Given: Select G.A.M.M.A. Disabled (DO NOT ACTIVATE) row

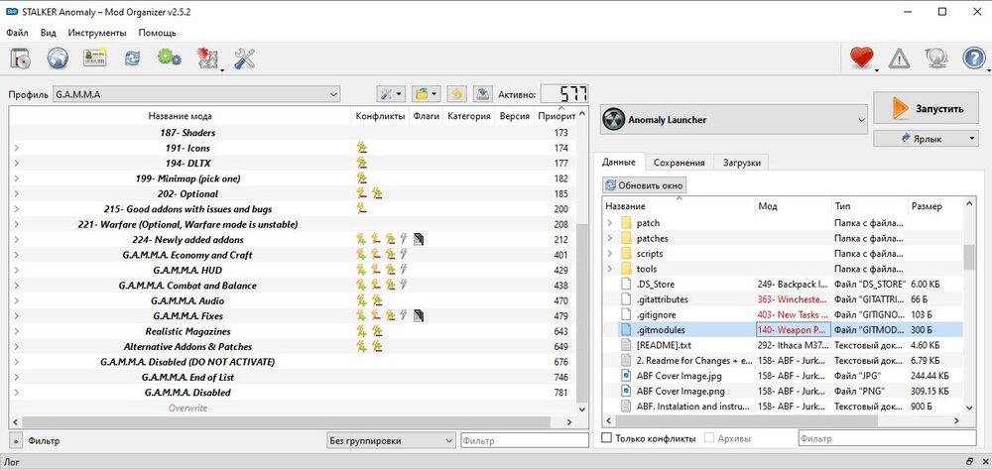Looking at the screenshot, I should tap(295, 362).
